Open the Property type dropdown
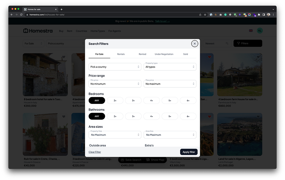 click(170, 67)
